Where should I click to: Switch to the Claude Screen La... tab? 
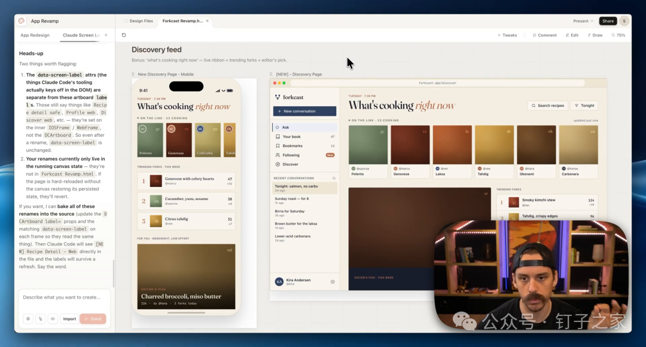point(81,35)
